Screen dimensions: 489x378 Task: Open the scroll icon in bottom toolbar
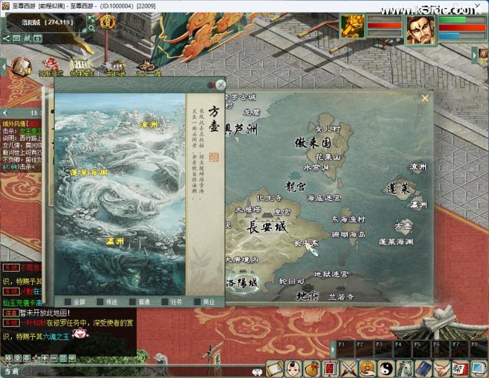click(x=275, y=369)
